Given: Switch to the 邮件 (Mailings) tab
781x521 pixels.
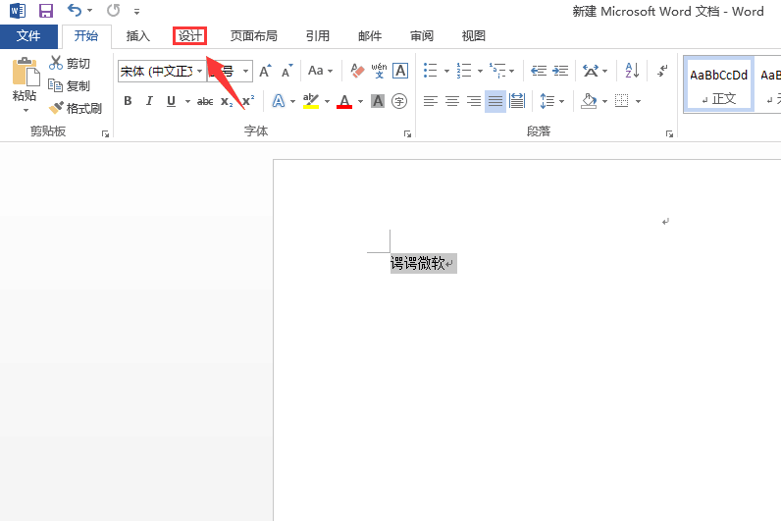Looking at the screenshot, I should (370, 36).
